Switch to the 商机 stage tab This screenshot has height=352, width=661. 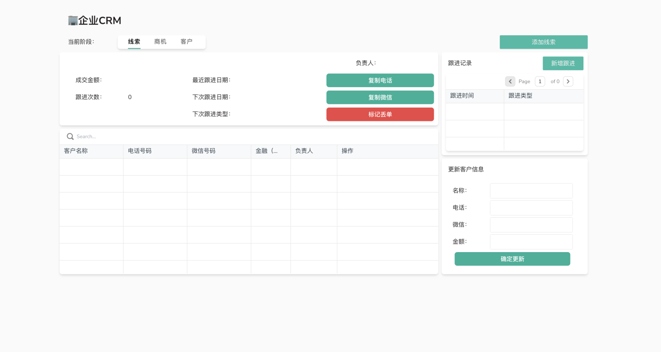tap(160, 42)
